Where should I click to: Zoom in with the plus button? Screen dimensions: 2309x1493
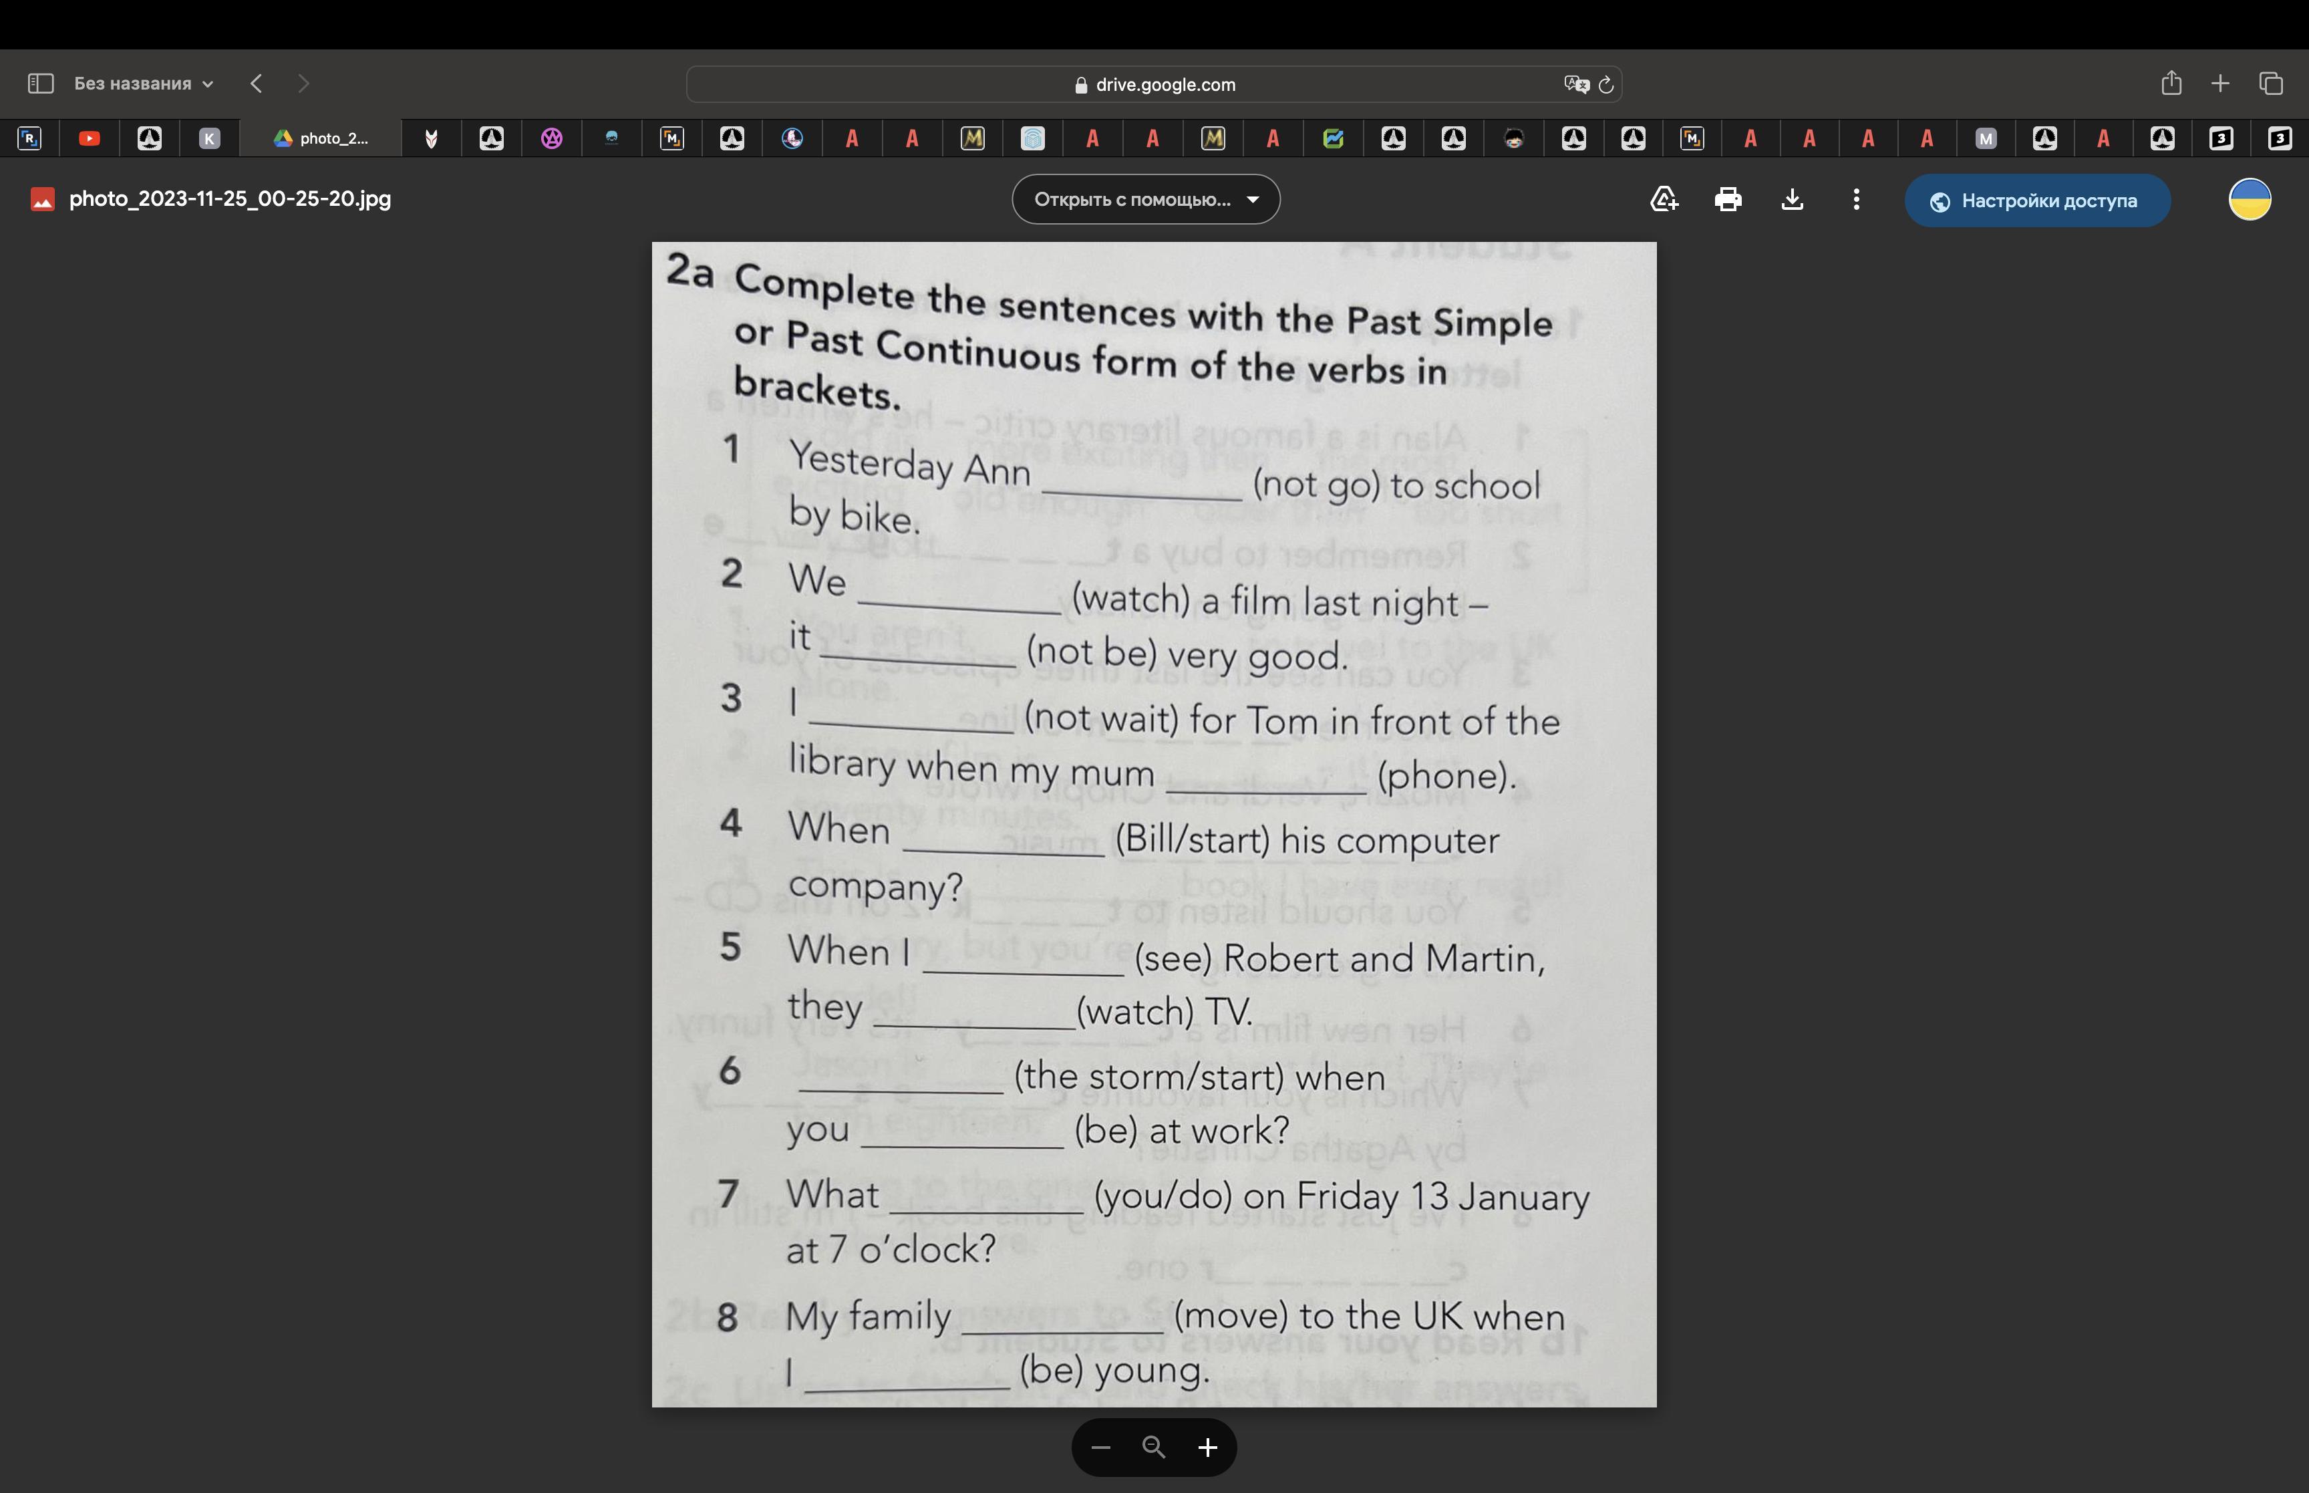(1207, 1448)
